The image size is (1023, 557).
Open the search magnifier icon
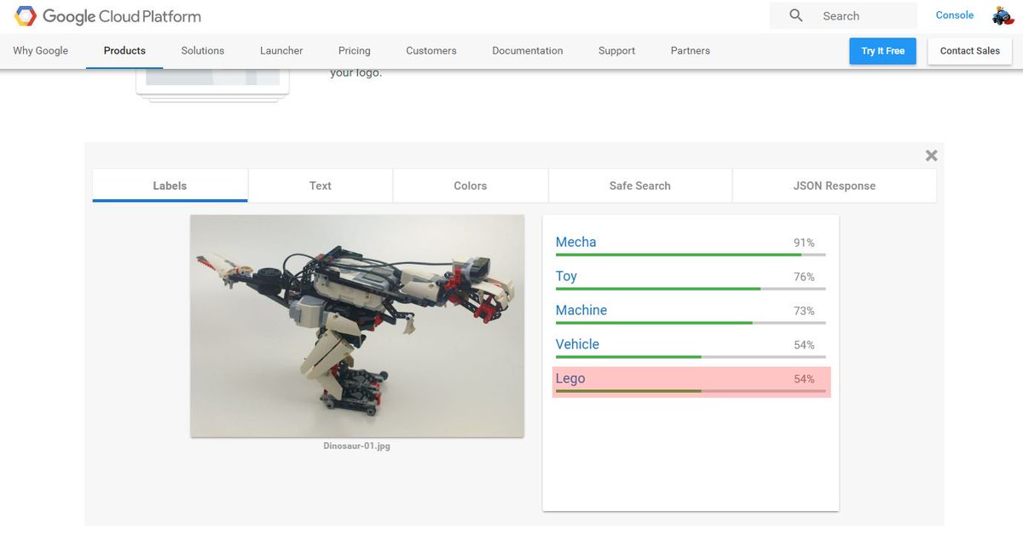795,15
